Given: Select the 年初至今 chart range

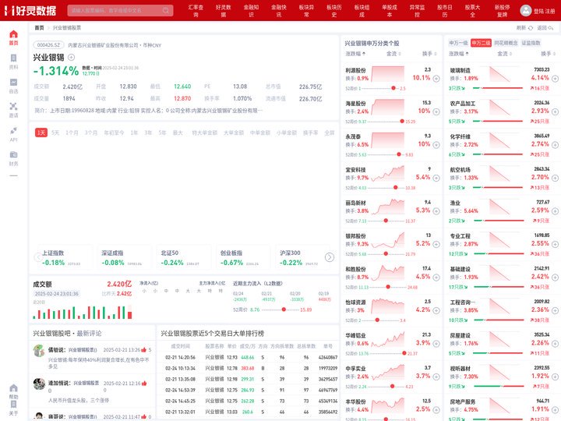Looking at the screenshot, I should (x=114, y=133).
